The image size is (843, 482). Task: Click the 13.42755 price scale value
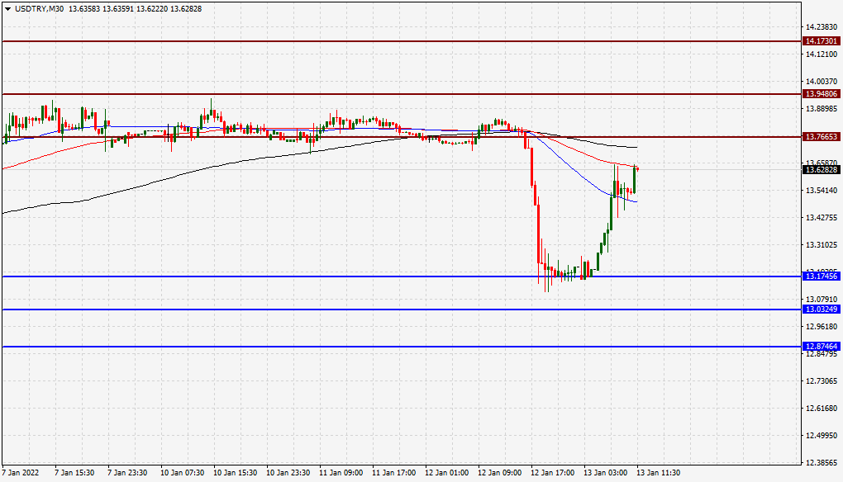pos(821,218)
